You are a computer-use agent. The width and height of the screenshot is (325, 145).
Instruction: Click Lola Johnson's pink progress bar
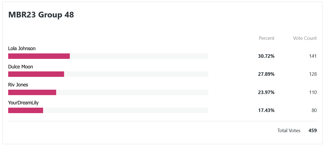tap(39, 56)
